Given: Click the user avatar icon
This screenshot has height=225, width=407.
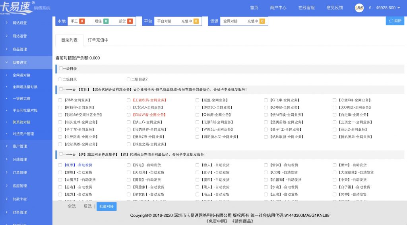Looking at the screenshot, I should 359,8.
